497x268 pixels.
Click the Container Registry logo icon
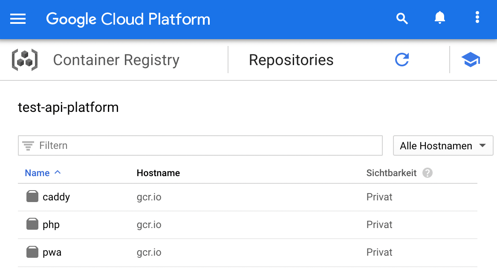[x=24, y=60]
